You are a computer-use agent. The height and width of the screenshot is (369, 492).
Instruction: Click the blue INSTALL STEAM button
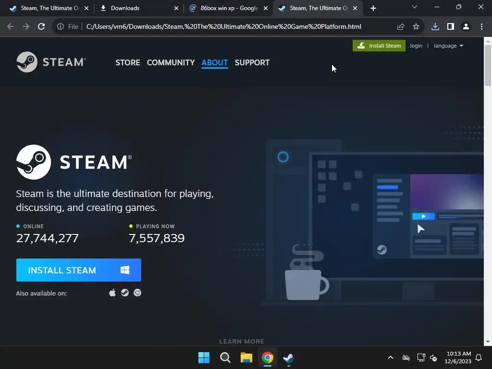(x=79, y=270)
